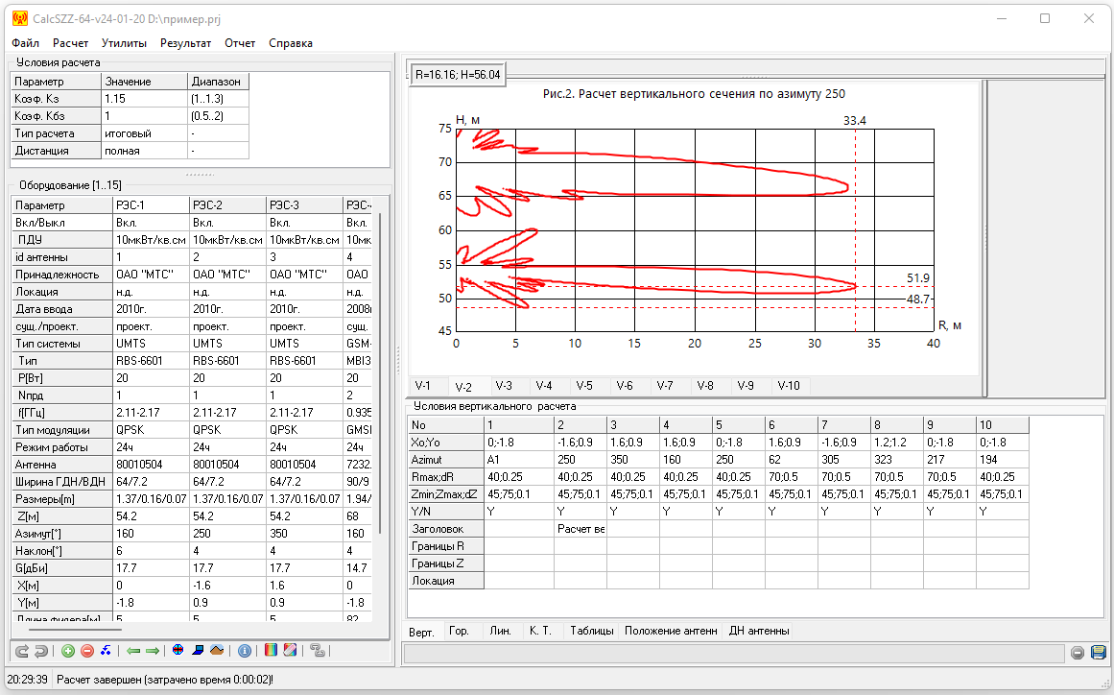This screenshot has height=695, width=1114.
Task: Click the gray stop icon beside progress bar
Action: tap(1078, 653)
